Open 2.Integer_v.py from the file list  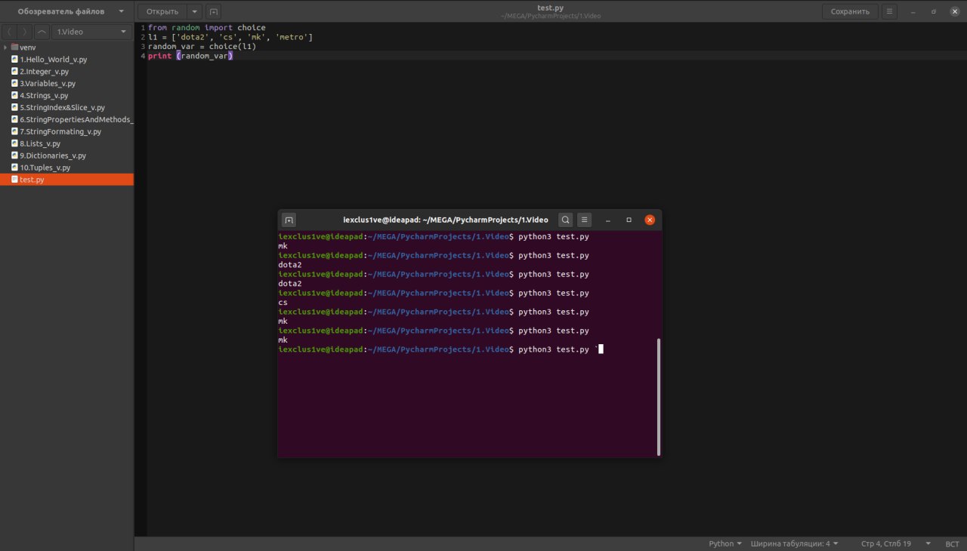44,72
